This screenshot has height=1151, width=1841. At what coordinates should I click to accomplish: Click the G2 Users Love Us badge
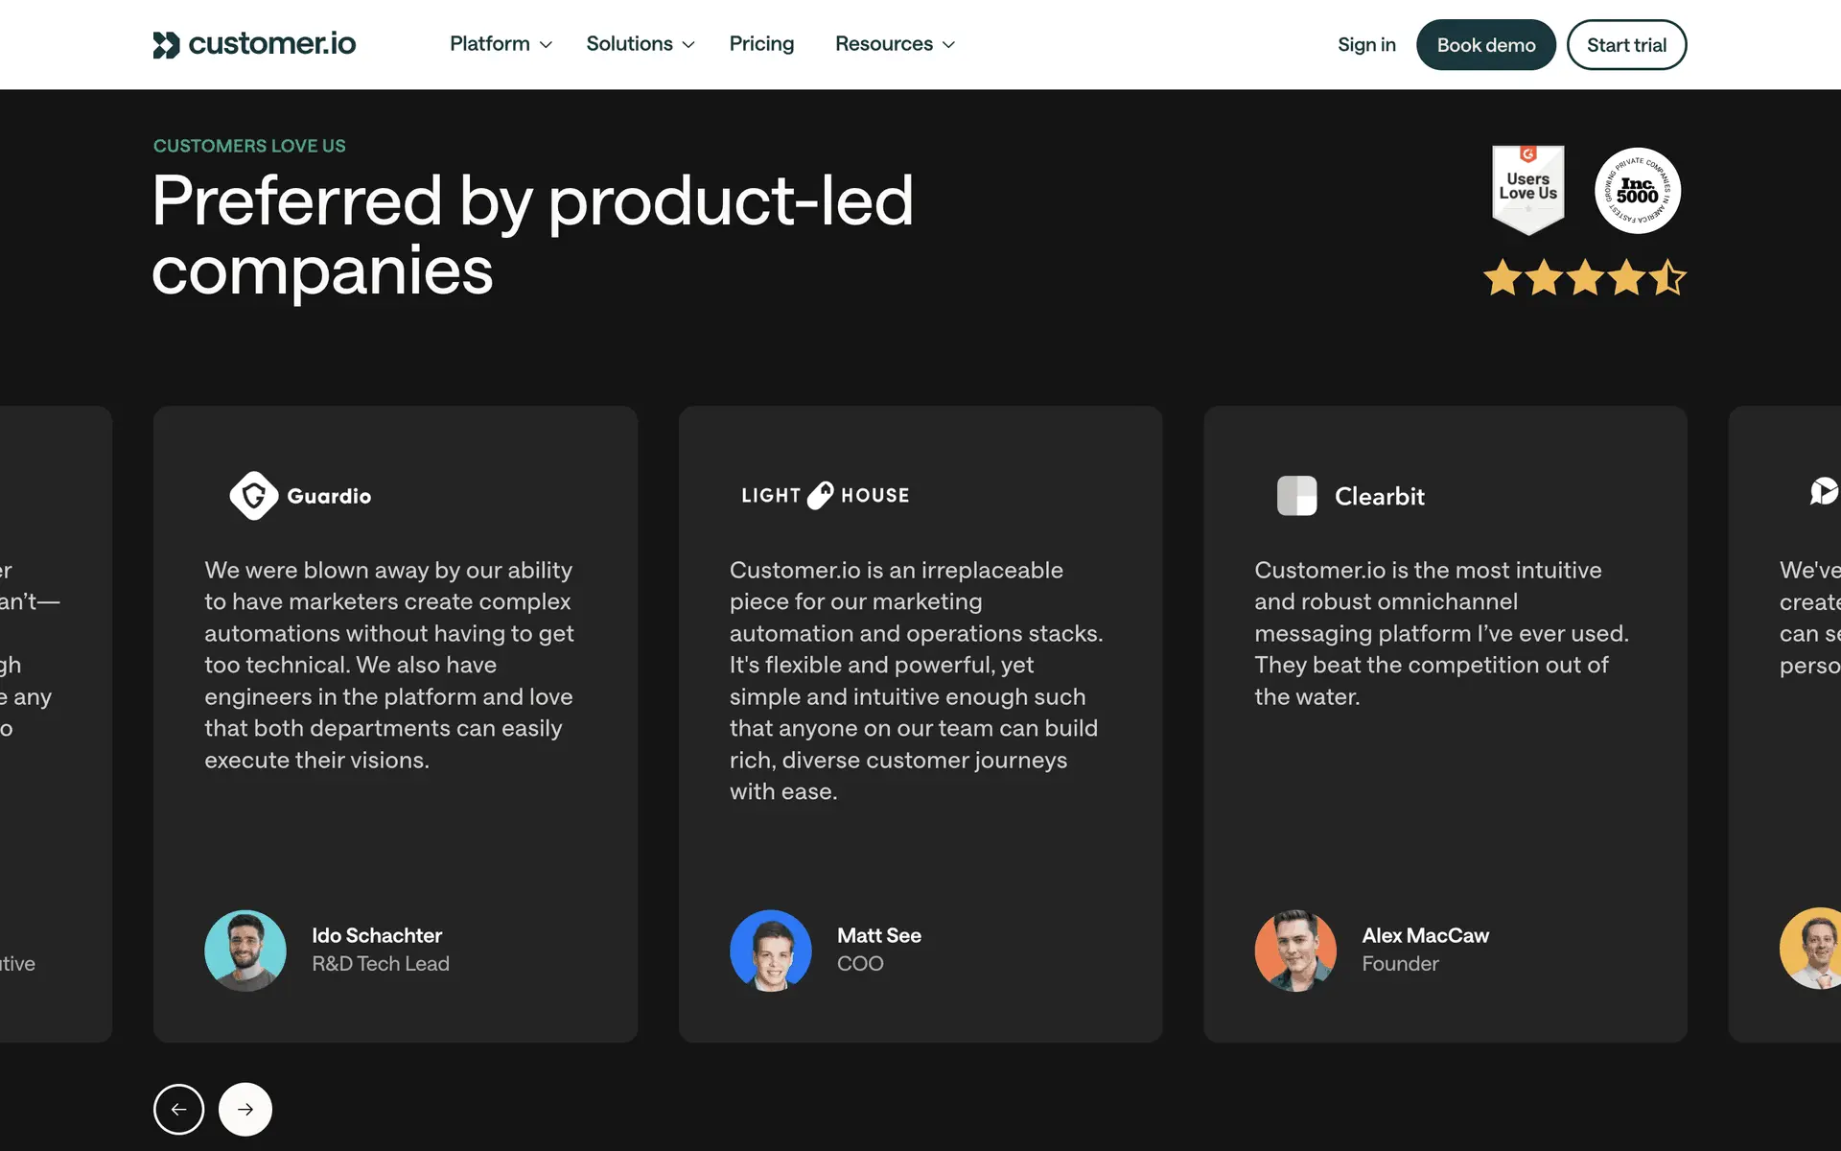1527,189
